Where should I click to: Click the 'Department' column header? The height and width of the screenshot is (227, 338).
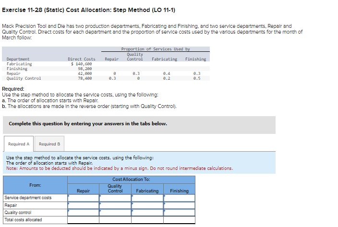[18, 59]
